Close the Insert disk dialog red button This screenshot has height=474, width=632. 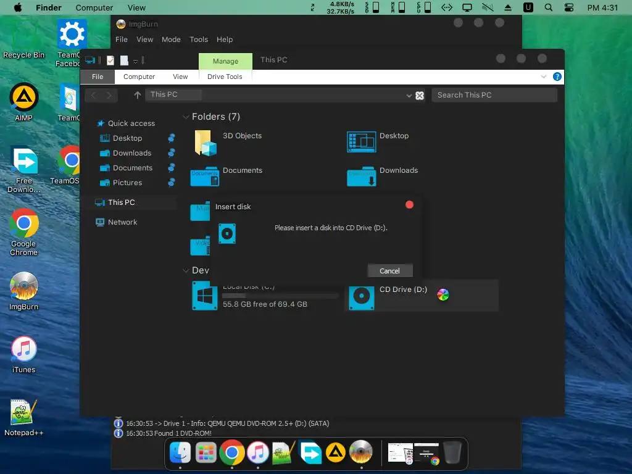coord(409,205)
